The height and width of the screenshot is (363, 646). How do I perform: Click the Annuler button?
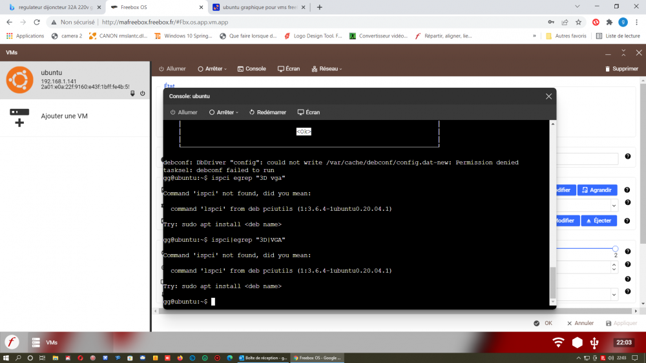coord(580,323)
